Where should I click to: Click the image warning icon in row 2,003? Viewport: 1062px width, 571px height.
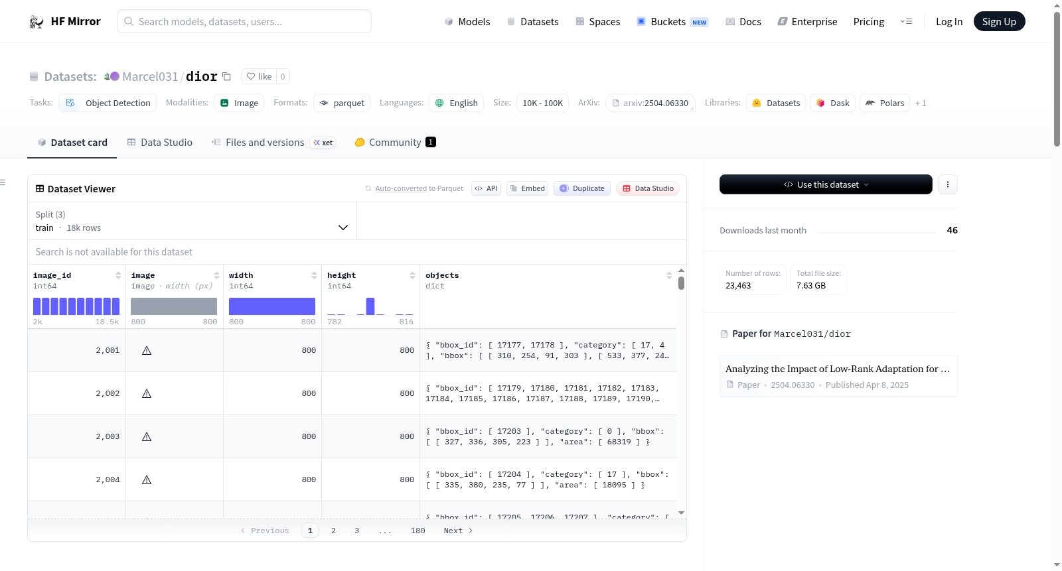click(147, 436)
